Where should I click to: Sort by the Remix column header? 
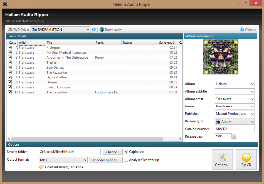pyautogui.click(x=108, y=43)
